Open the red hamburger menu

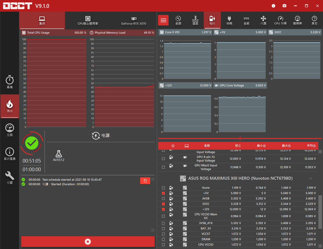tap(163, 20)
